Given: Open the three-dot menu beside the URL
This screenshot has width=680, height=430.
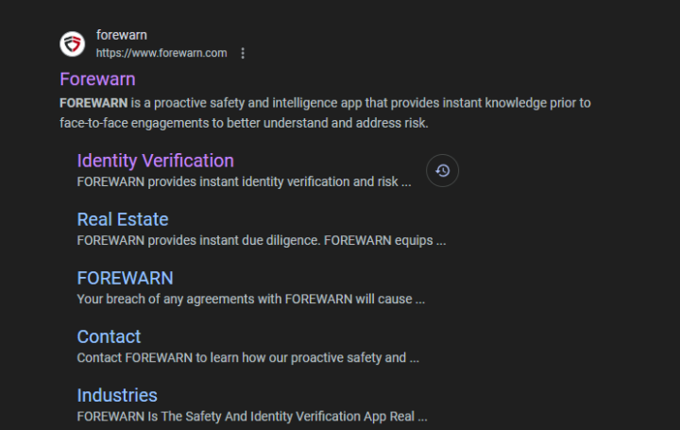Looking at the screenshot, I should (x=243, y=53).
